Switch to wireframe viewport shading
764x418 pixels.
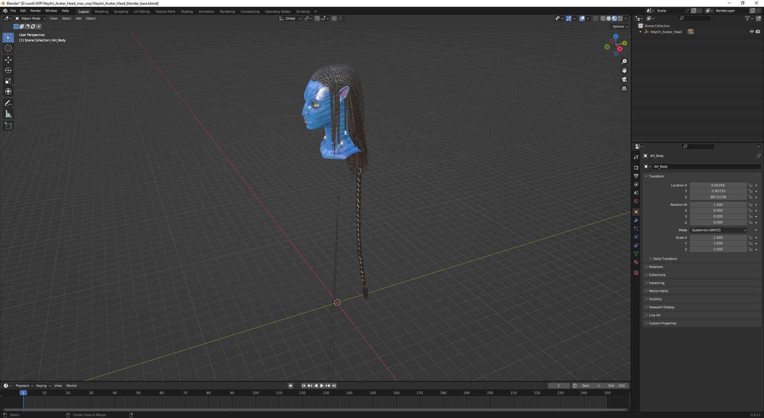pyautogui.click(x=603, y=18)
